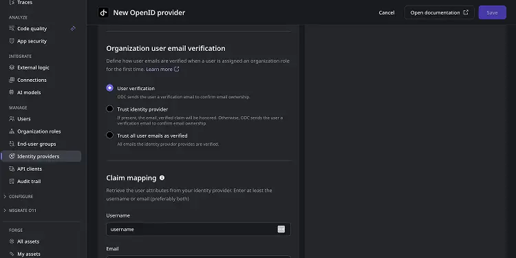Click the external-link icon on Open documentation
The width and height of the screenshot is (516, 258).
coord(466,12)
